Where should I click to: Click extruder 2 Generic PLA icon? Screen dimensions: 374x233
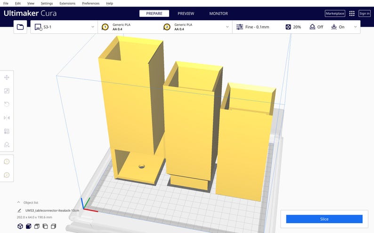[167, 27]
